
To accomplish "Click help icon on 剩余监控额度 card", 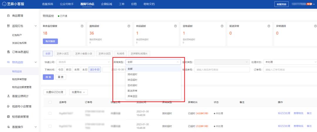I will (82, 26).
